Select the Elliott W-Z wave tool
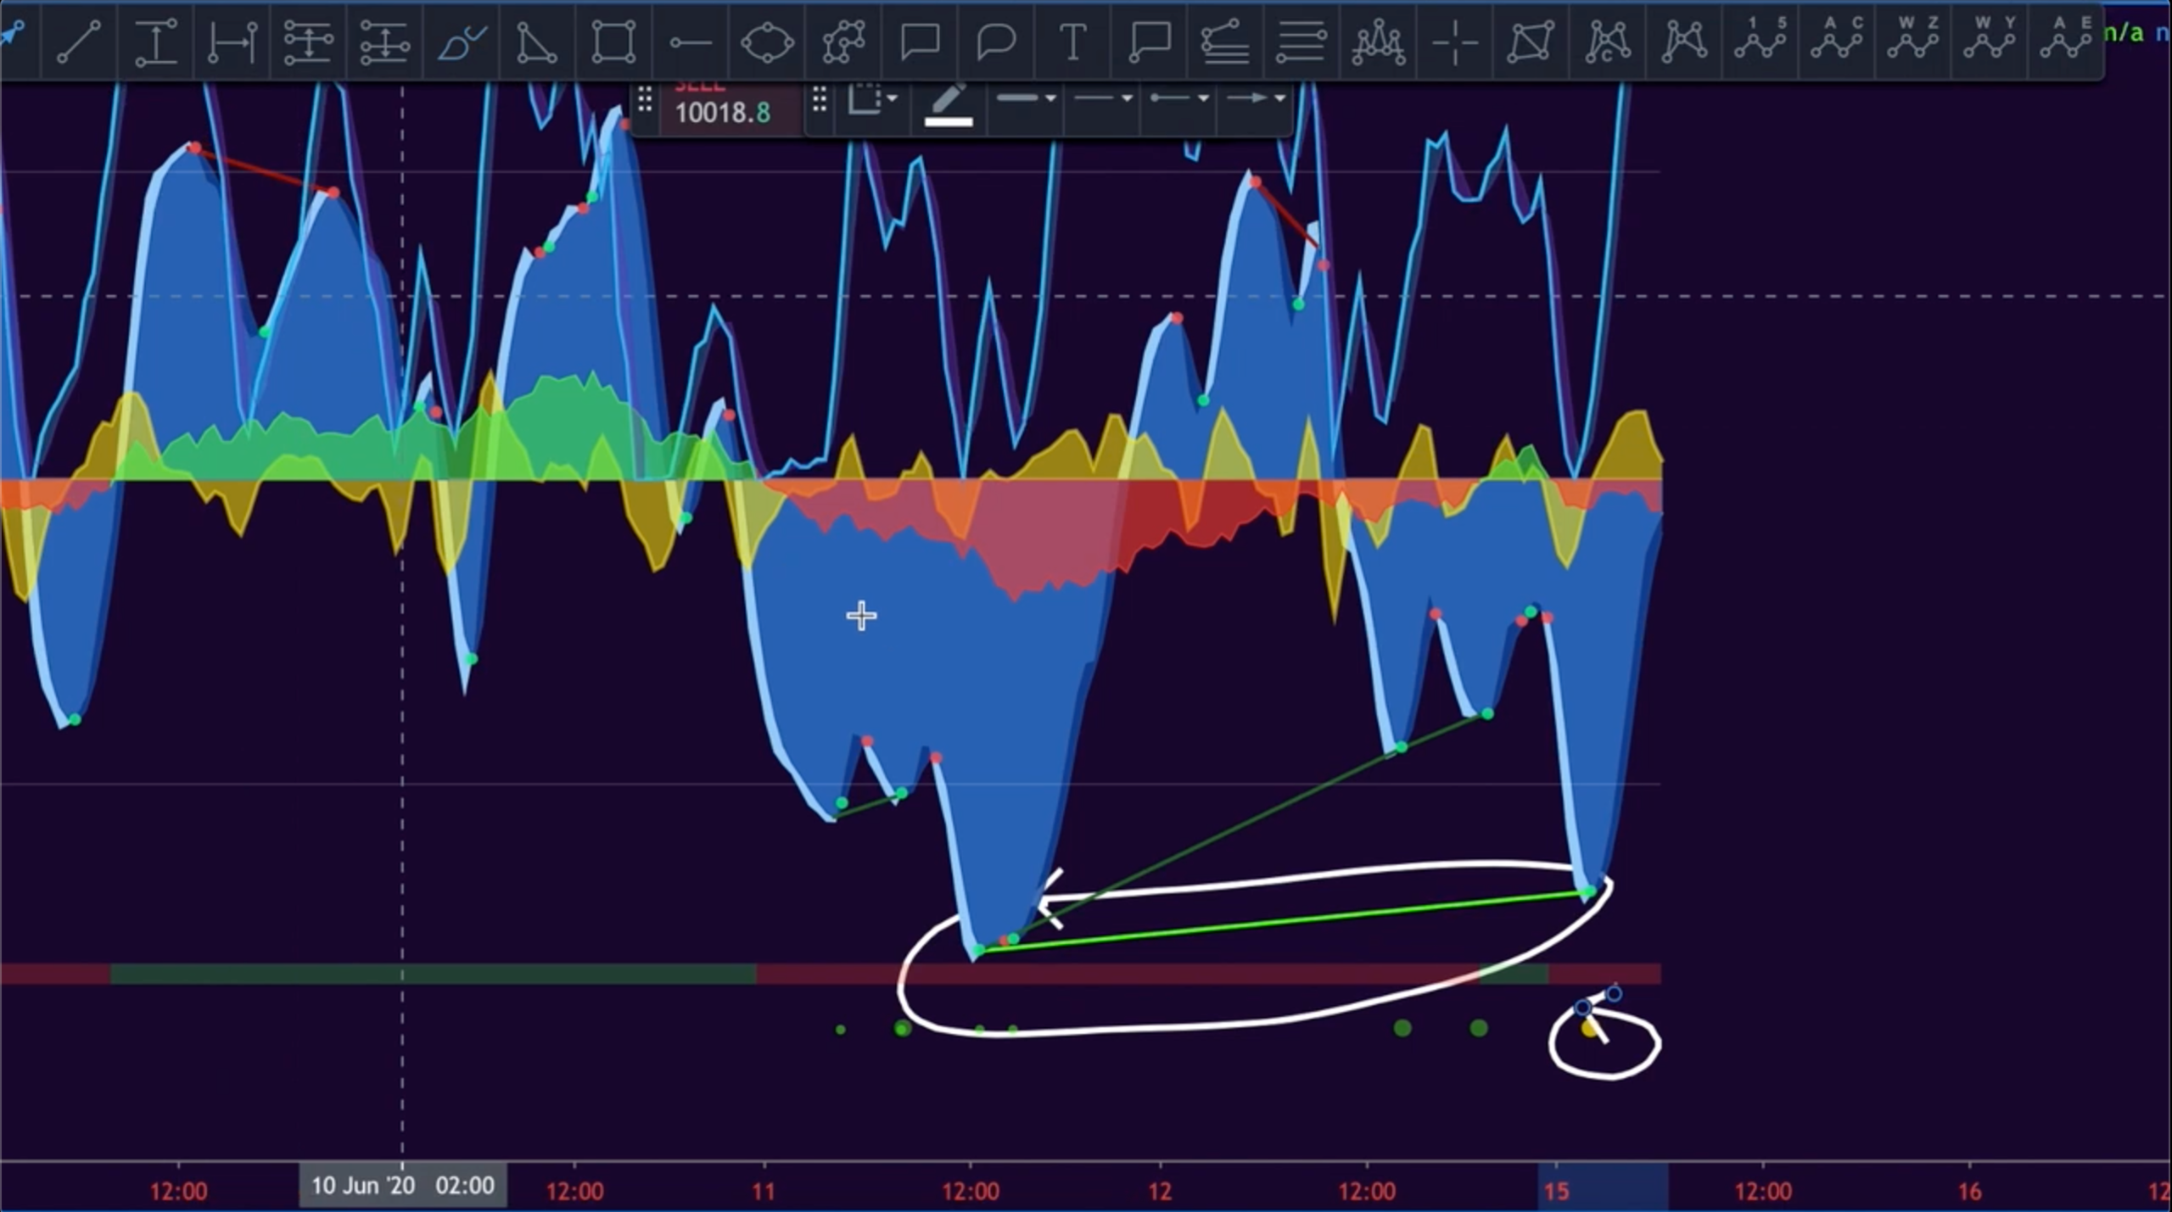 pyautogui.click(x=1913, y=40)
